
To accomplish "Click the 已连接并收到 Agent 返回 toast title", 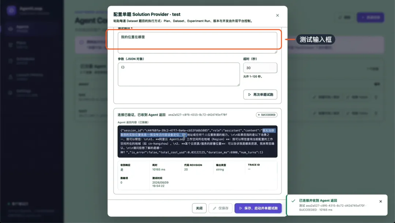I will click(x=318, y=200).
